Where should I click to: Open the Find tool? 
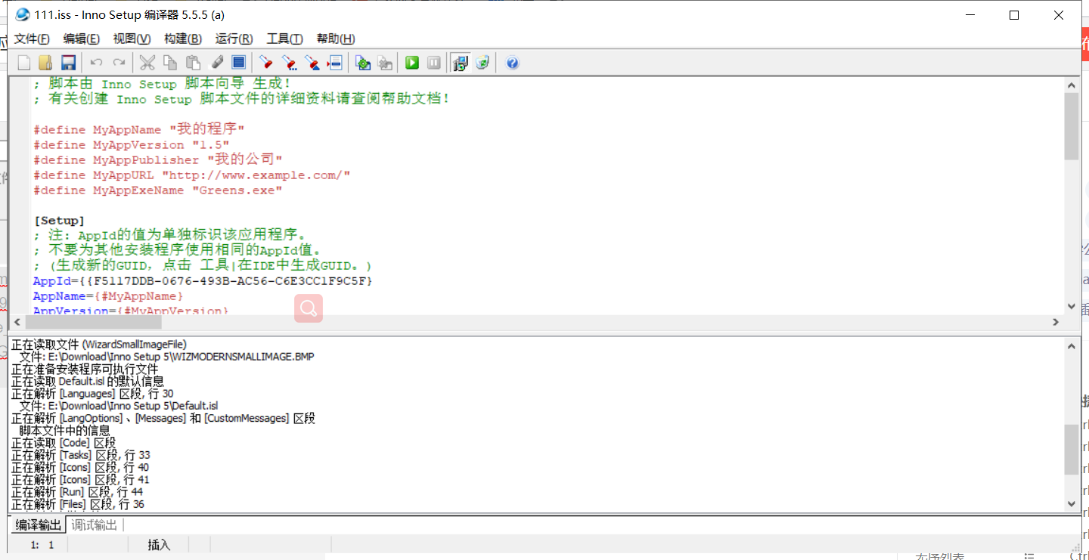(265, 63)
